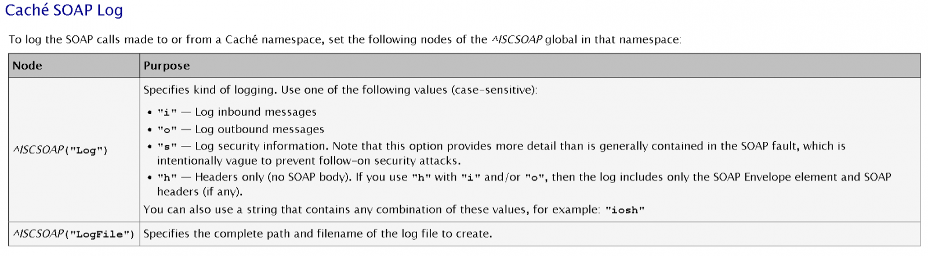Click the Node column header
The width and height of the screenshot is (928, 256).
click(27, 66)
